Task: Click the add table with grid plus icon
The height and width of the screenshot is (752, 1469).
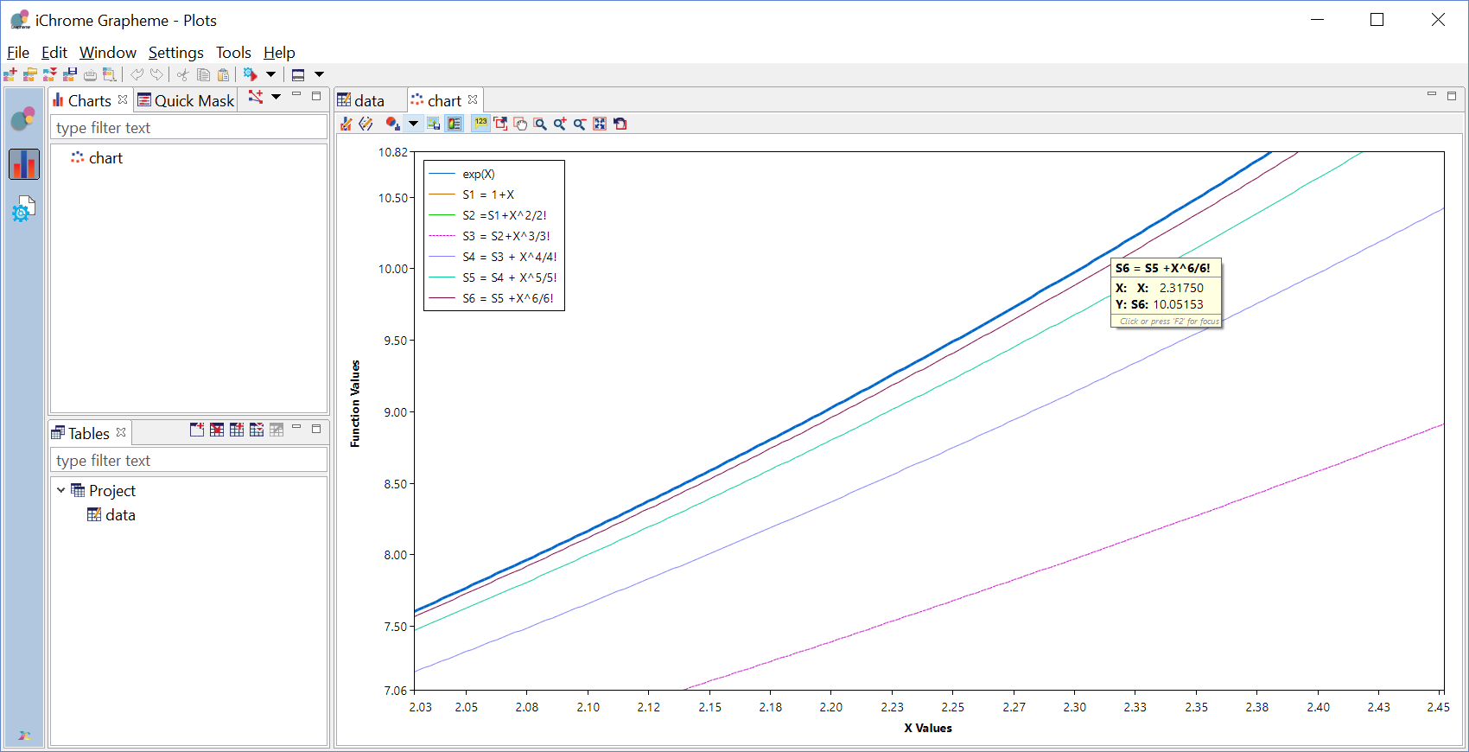Action: coord(237,430)
